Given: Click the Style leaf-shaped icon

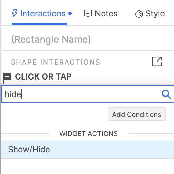Looking at the screenshot, I should pyautogui.click(x=139, y=14).
